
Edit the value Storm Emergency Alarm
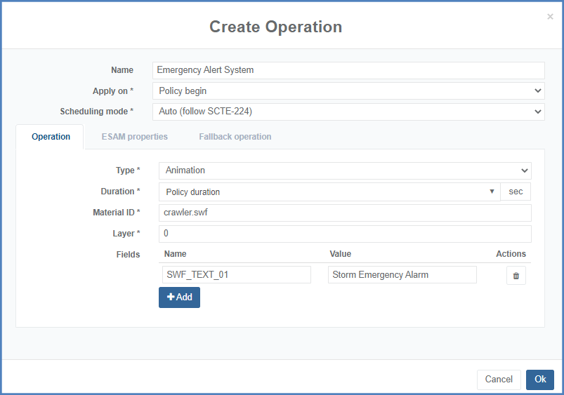click(402, 275)
